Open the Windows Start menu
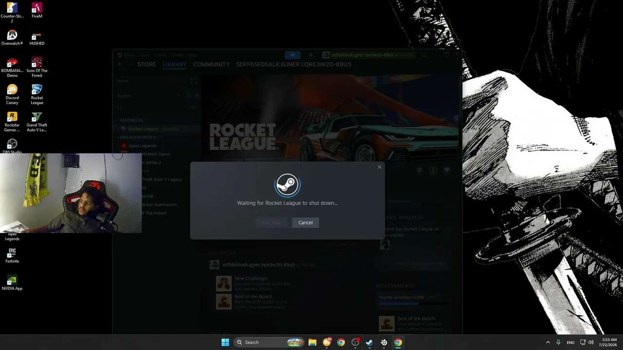Viewport: 623px width, 350px height. (225, 342)
